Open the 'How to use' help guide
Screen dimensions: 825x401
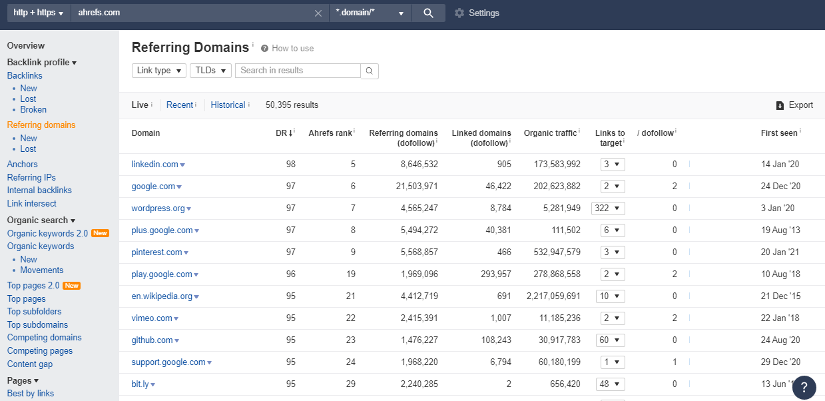tap(287, 48)
